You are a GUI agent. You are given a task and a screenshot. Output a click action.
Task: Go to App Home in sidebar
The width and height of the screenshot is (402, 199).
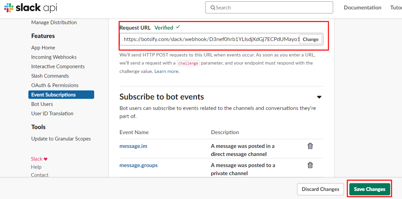(43, 48)
